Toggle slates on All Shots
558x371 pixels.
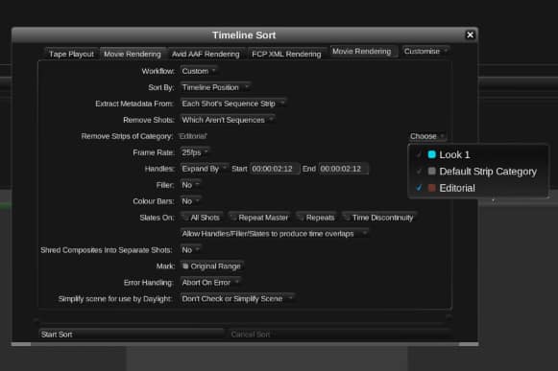(185, 218)
